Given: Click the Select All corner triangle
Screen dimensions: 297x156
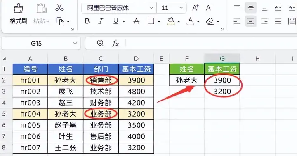Looking at the screenshot, I should (4, 59).
